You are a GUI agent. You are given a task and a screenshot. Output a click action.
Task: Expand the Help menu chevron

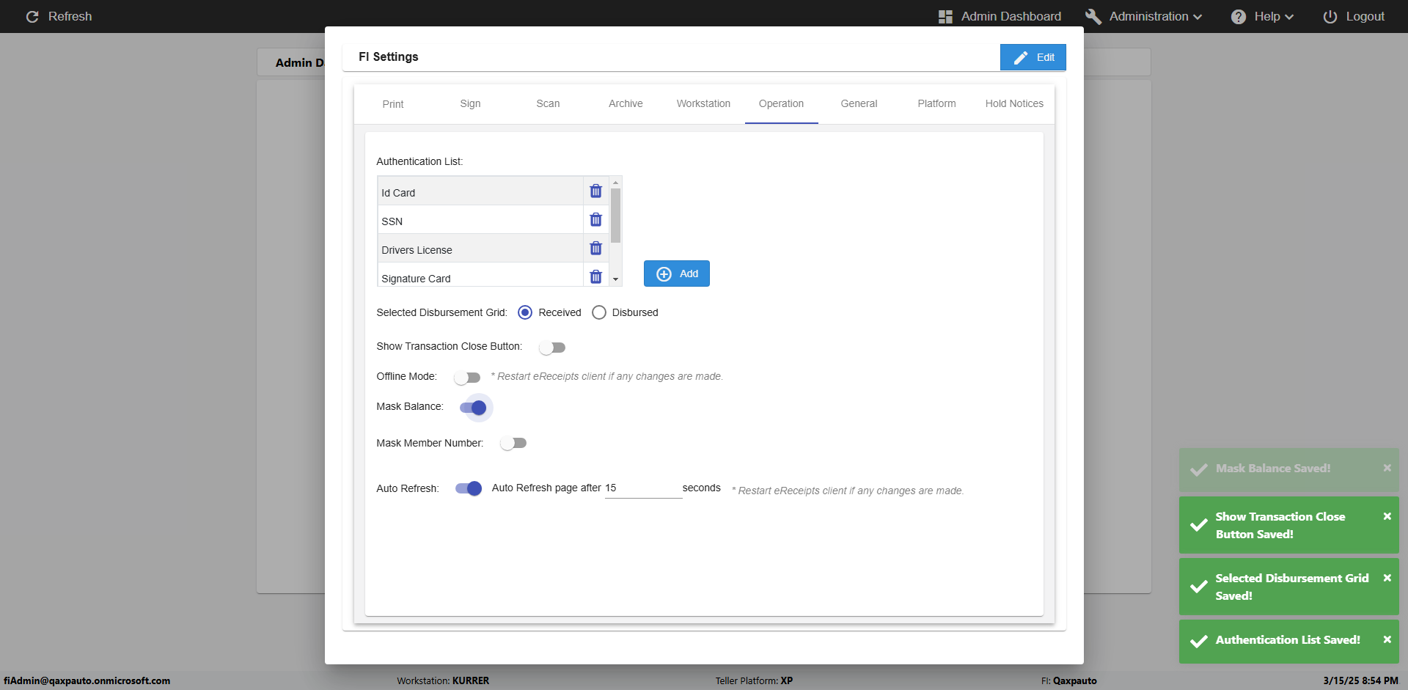click(x=1289, y=17)
